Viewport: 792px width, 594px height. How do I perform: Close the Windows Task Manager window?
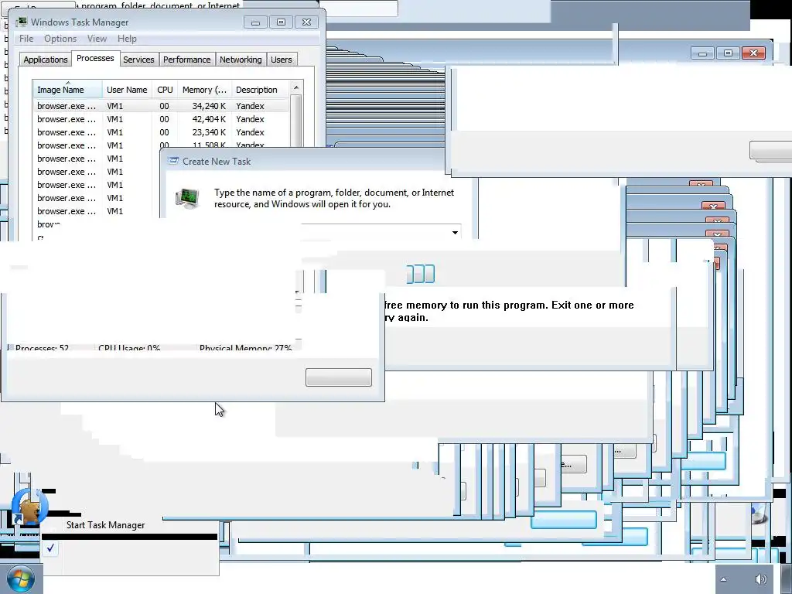(x=306, y=22)
